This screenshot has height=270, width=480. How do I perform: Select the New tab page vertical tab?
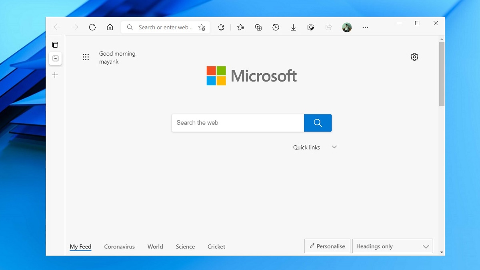tap(56, 58)
